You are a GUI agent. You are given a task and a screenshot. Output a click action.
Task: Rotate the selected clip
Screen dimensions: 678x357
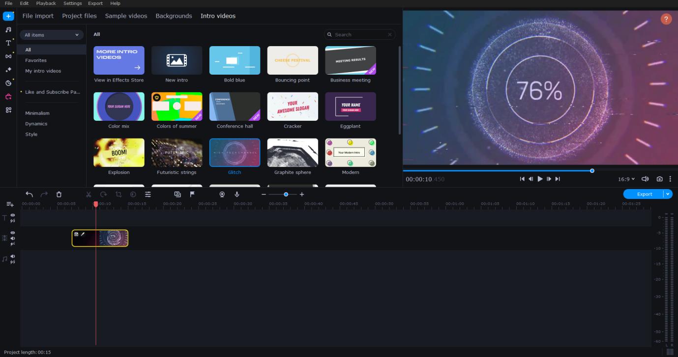(x=103, y=194)
